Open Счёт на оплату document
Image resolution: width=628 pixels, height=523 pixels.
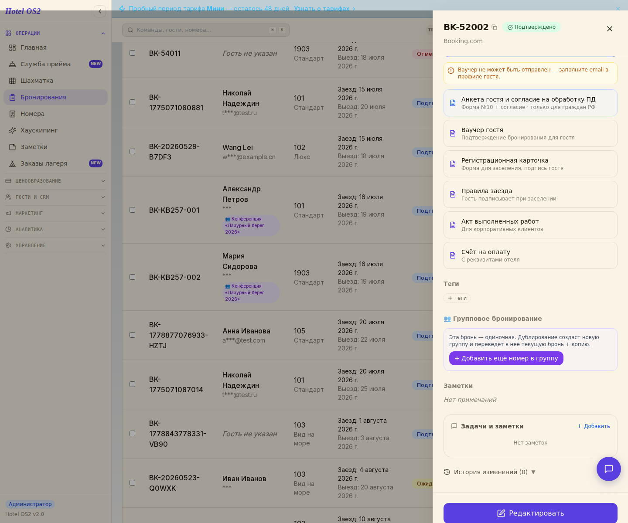(x=530, y=255)
